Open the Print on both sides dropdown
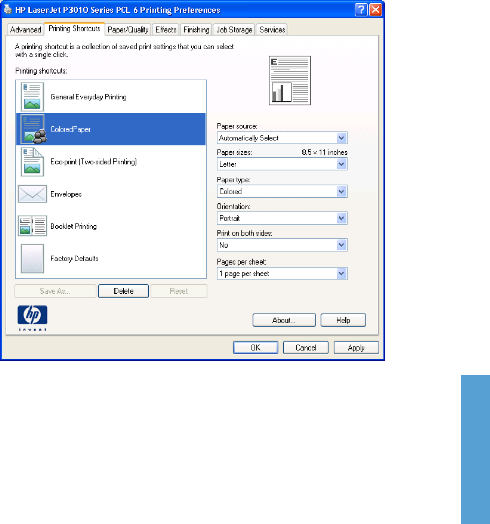Viewport: 490px width, 524px height. coord(282,245)
